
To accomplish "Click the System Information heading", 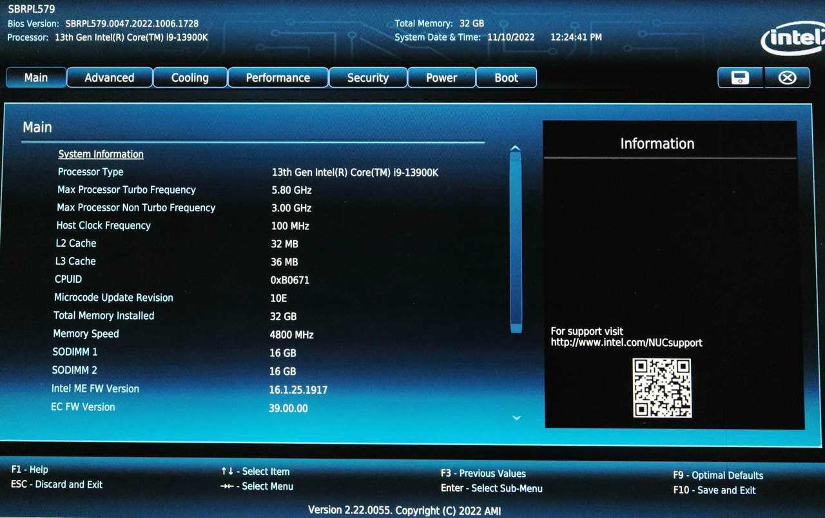I will (x=101, y=154).
